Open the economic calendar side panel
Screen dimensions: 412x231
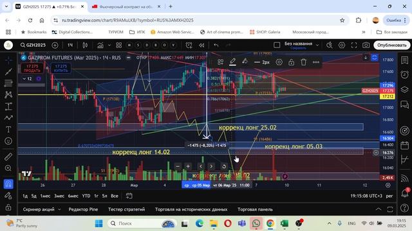(405, 146)
